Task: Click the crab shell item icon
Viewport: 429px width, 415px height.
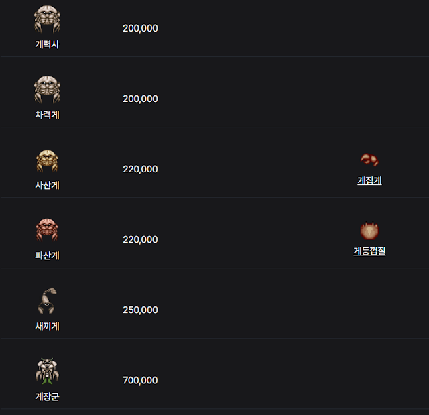Action: (x=369, y=231)
